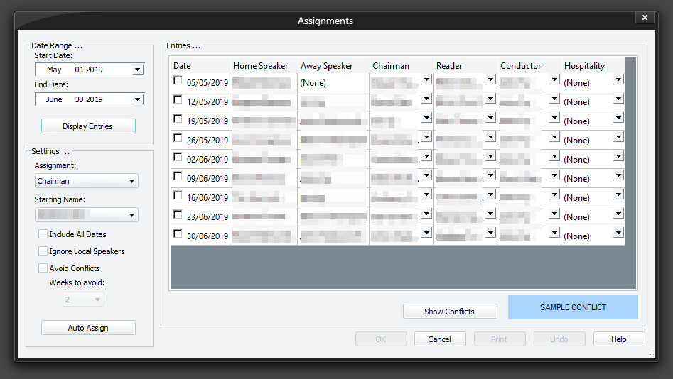Click the month May in Start Date

pyautogui.click(x=54, y=70)
